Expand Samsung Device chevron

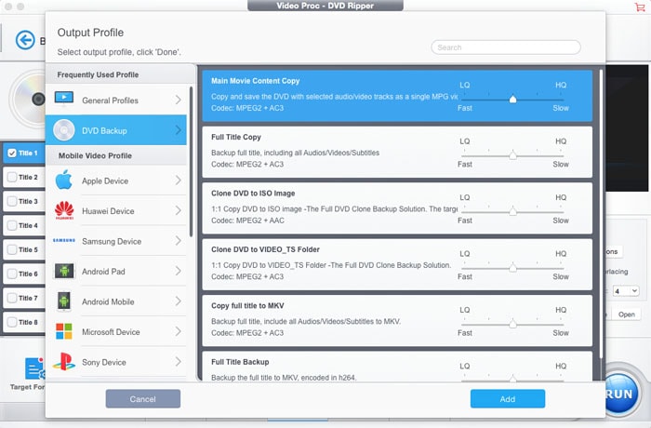179,241
